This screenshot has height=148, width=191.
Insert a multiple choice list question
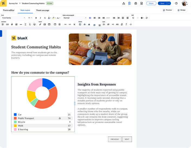(x=3, y=24)
